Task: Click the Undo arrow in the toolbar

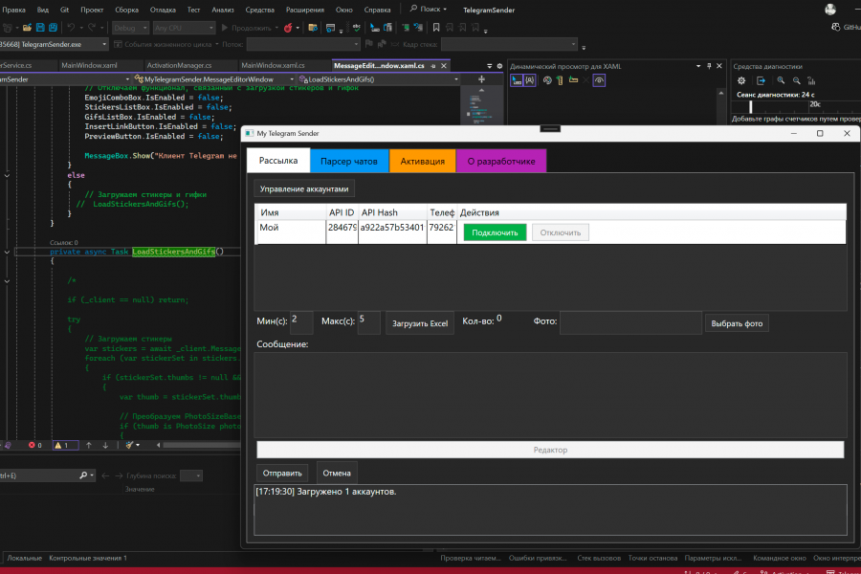Action: pos(71,28)
